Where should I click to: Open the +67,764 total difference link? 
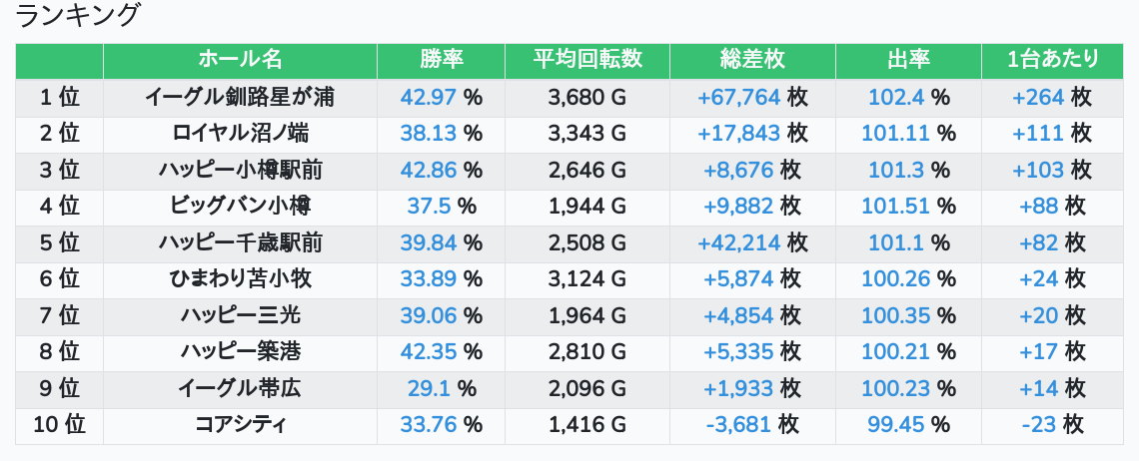pos(738,97)
